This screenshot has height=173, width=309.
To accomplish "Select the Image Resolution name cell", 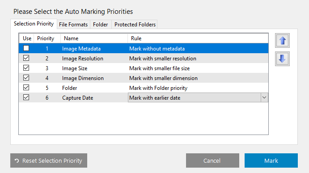I will [x=94, y=58].
